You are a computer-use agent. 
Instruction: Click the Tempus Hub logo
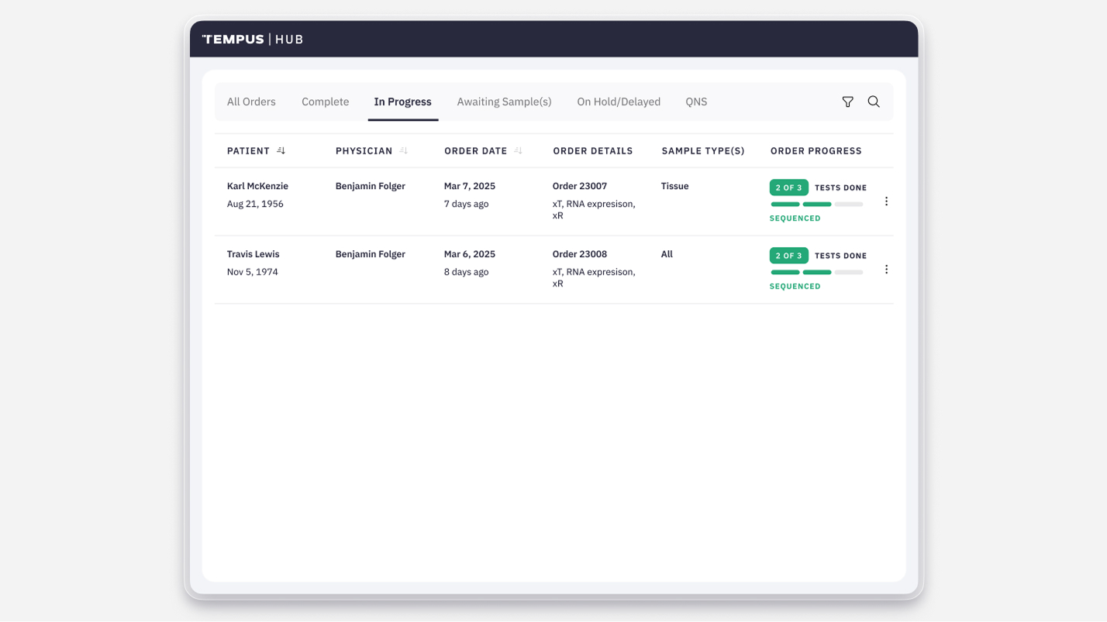pos(253,39)
